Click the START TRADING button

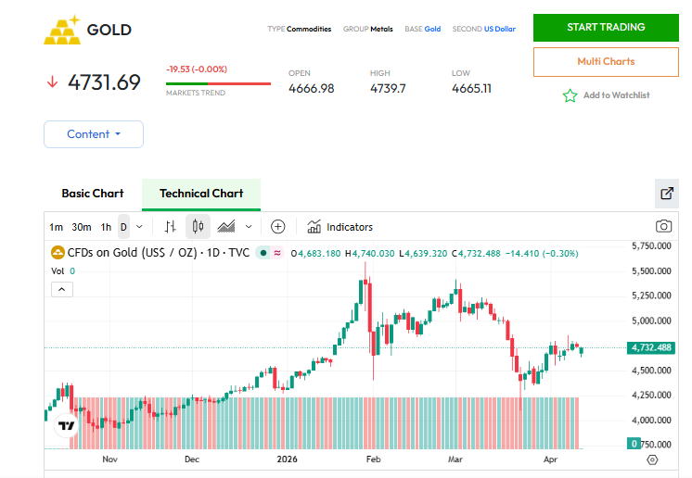(606, 27)
